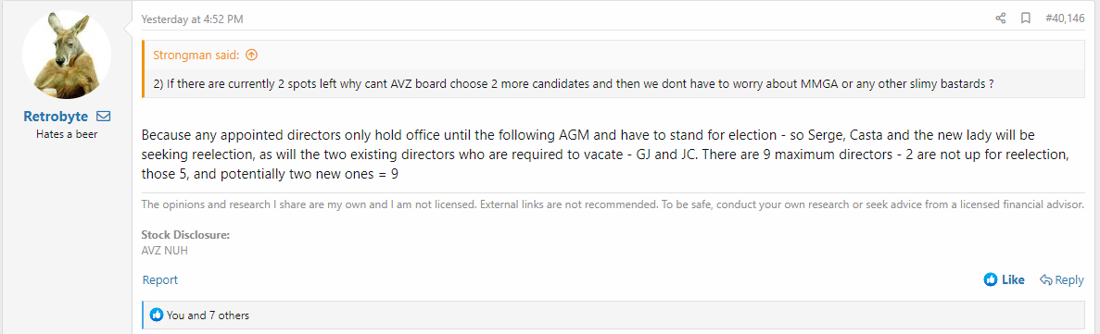The image size is (1100, 334).
Task: View who liked: "You and 7 others"
Action: click(208, 315)
